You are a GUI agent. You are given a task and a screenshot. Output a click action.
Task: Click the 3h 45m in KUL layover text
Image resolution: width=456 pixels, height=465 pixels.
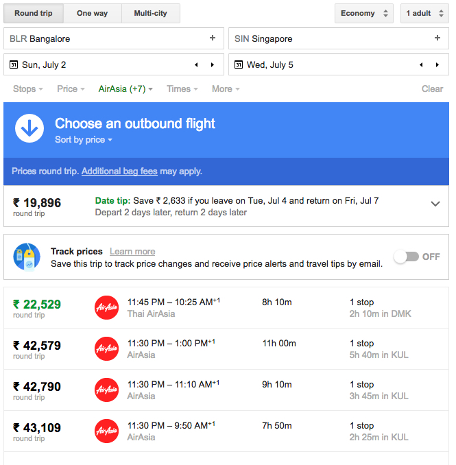coord(379,396)
